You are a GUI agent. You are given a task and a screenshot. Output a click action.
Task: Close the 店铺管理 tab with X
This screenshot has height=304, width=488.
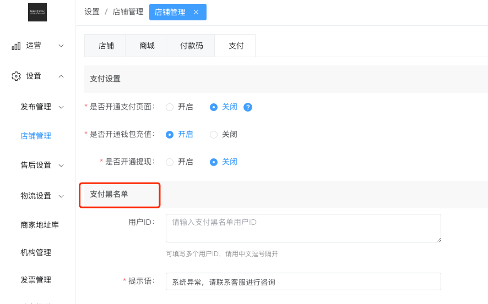pos(196,12)
